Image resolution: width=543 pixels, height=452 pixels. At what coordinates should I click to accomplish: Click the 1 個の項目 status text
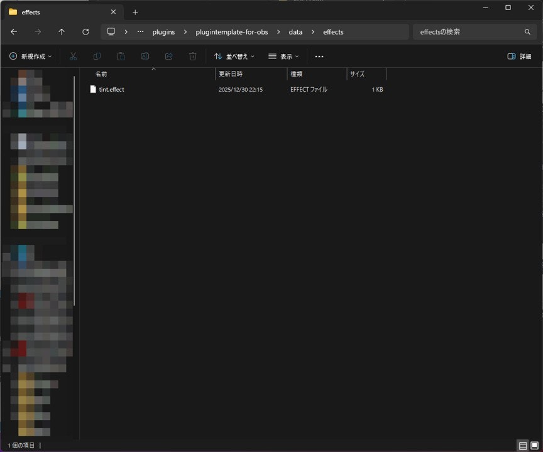[21, 446]
